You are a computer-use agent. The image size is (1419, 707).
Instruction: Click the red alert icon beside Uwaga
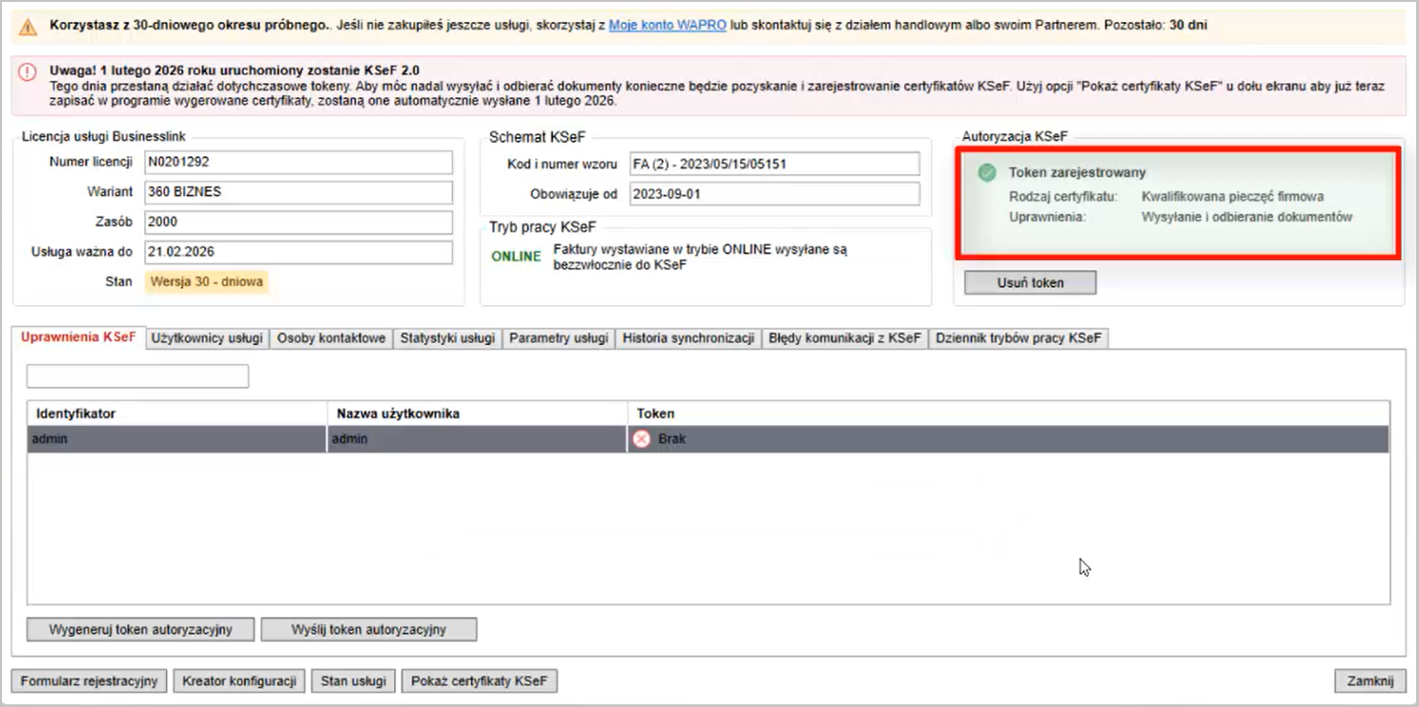[x=29, y=72]
